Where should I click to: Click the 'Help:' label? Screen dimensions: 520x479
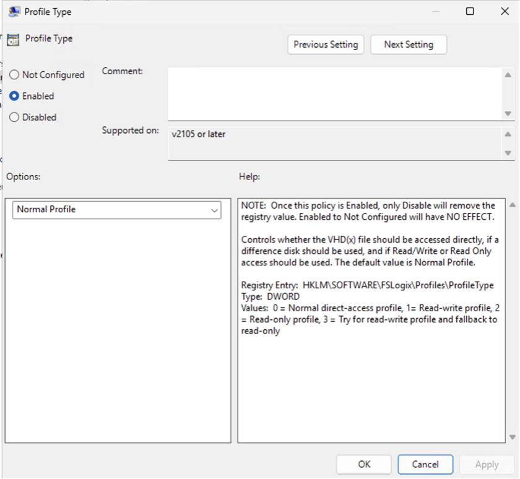click(x=249, y=176)
